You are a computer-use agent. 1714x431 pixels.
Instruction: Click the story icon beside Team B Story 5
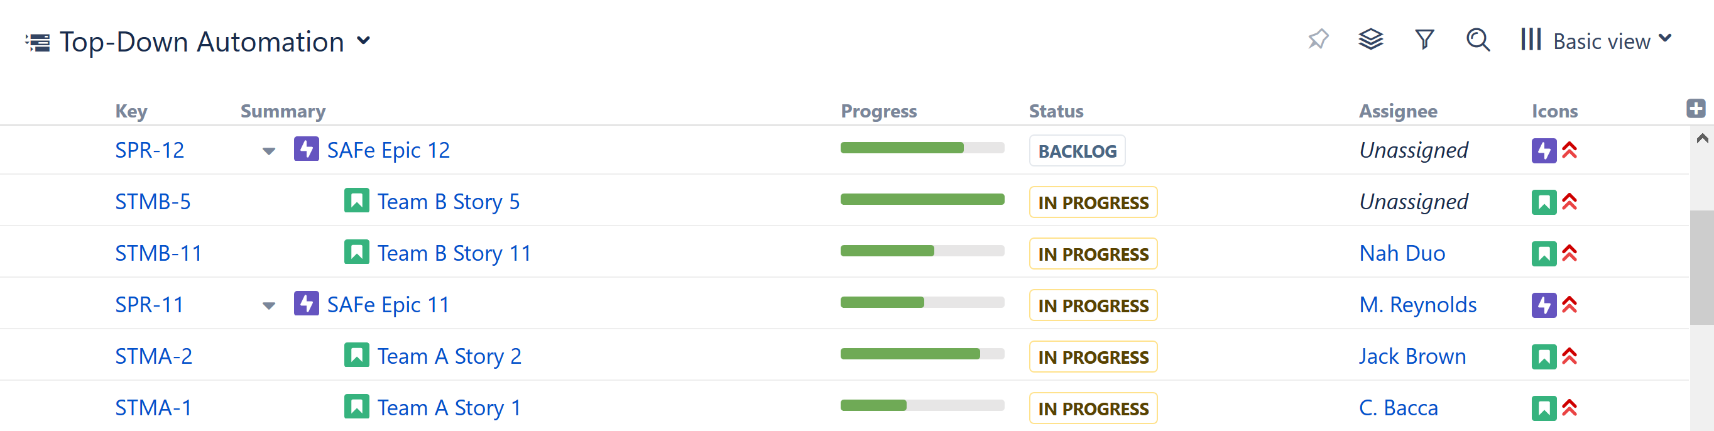click(x=357, y=201)
